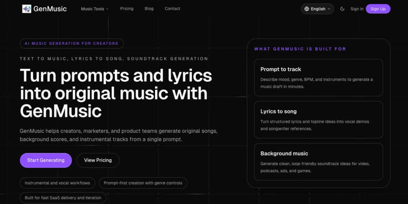Click Start Generating button

click(46, 160)
